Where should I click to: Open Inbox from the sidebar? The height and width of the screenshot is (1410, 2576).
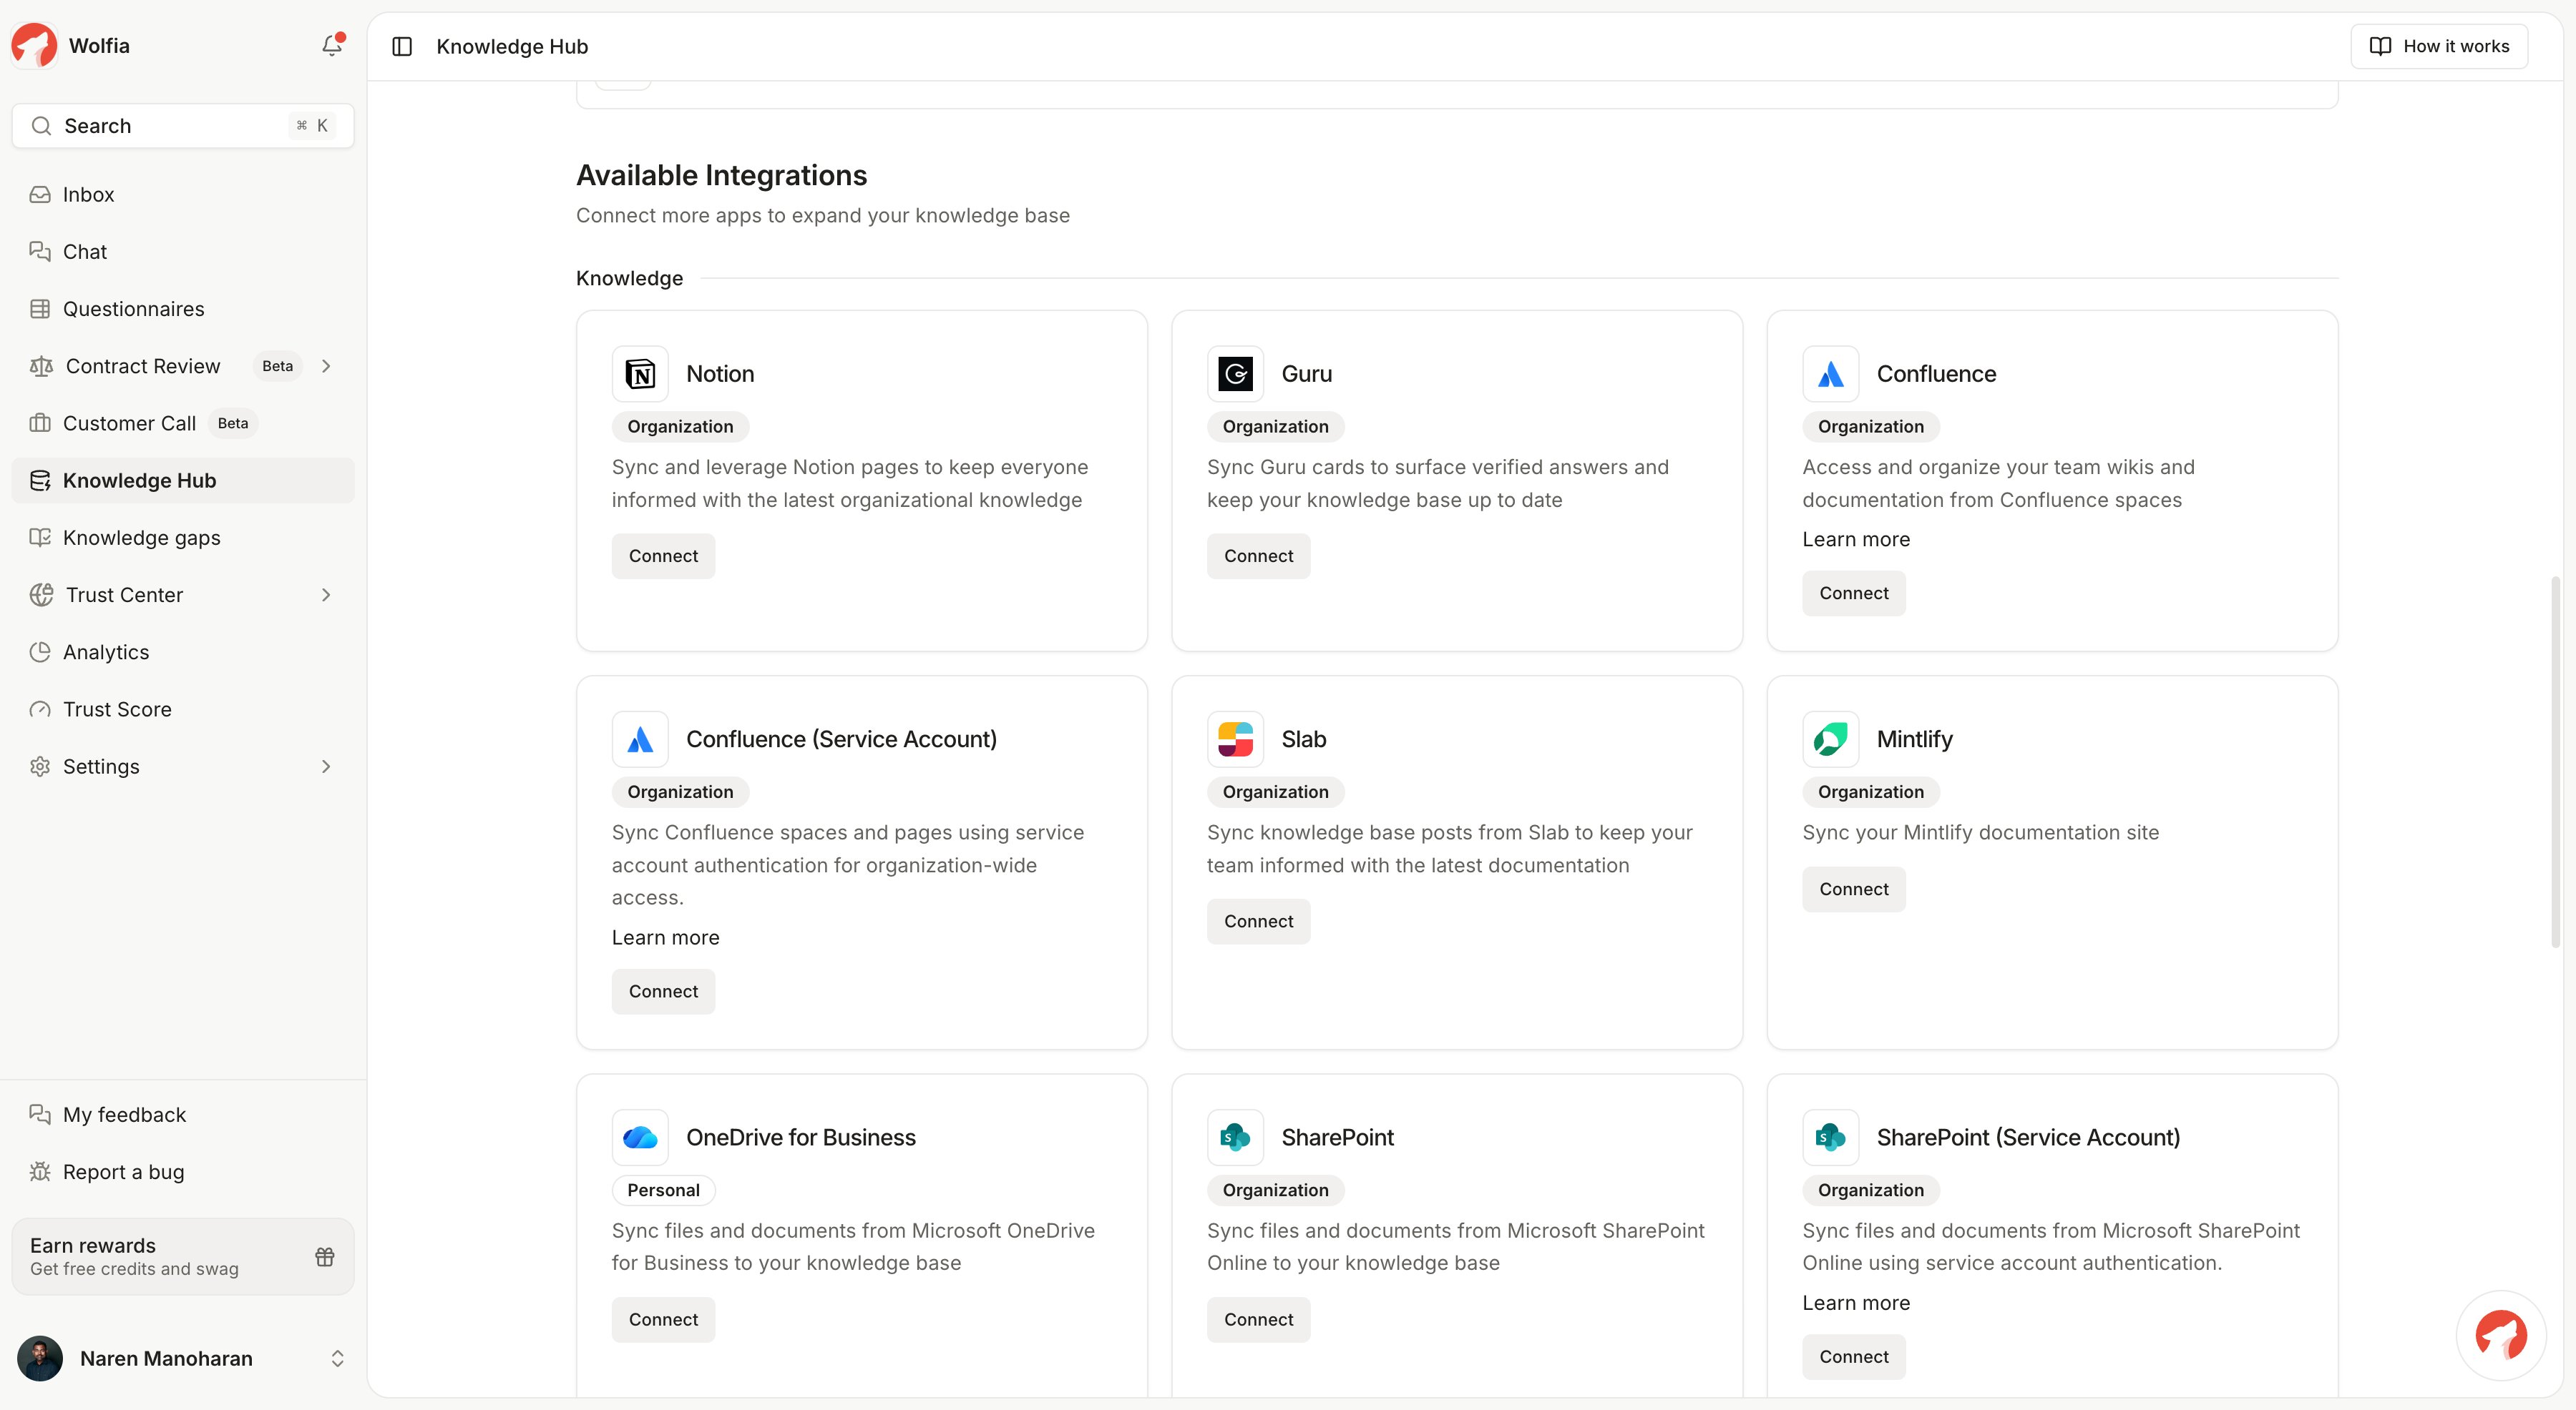coord(183,195)
